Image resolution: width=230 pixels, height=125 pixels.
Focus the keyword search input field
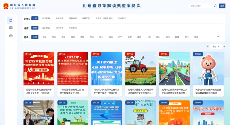tap(201, 6)
